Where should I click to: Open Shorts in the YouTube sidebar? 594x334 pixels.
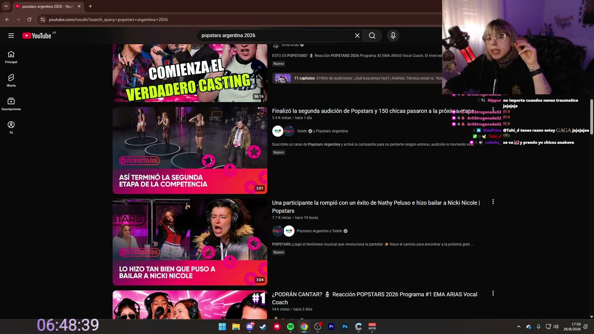tap(11, 81)
